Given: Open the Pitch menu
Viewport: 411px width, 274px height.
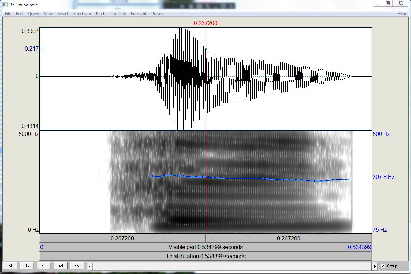Looking at the screenshot, I should 100,14.
